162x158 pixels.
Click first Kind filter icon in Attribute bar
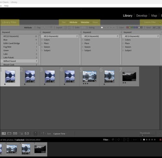(154, 28)
